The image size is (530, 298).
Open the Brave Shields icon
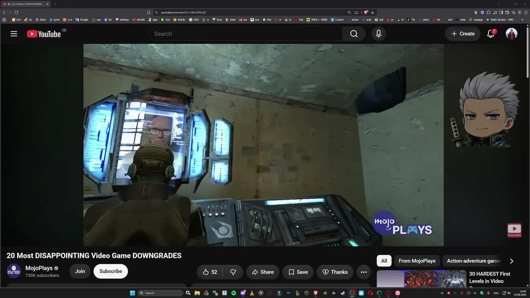(x=366, y=12)
